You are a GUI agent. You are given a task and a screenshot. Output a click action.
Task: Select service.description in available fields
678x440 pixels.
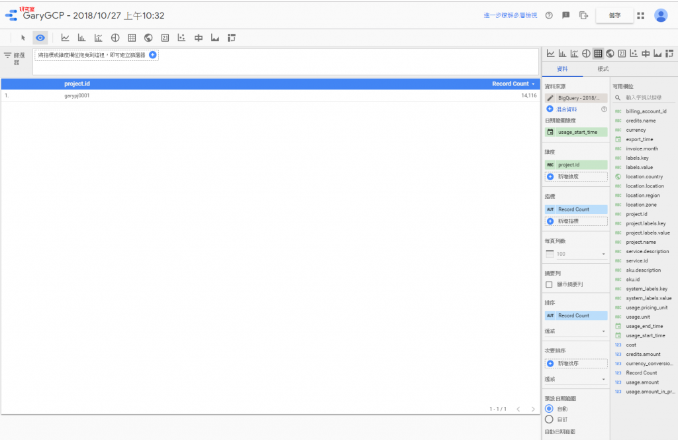click(x=648, y=252)
